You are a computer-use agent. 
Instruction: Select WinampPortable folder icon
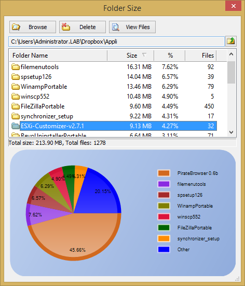[x=16, y=87]
